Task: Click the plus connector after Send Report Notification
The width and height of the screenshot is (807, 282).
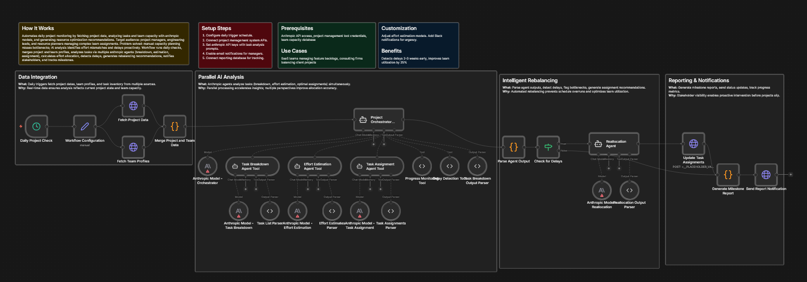Action: click(x=791, y=175)
